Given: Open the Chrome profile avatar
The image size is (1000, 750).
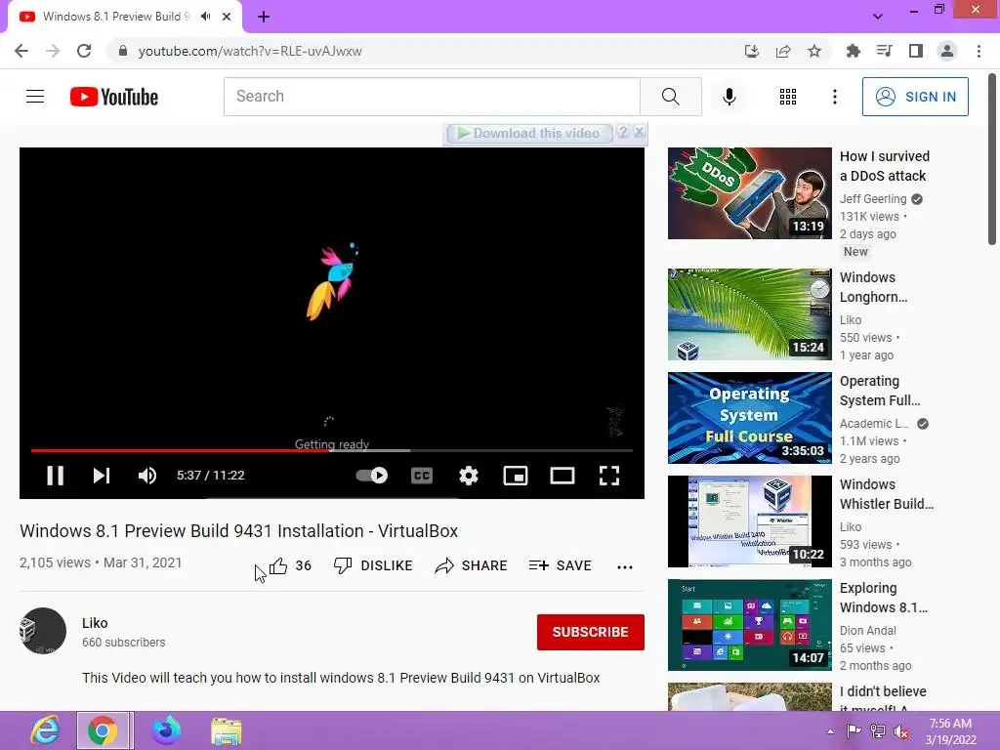Looking at the screenshot, I should pos(947,51).
